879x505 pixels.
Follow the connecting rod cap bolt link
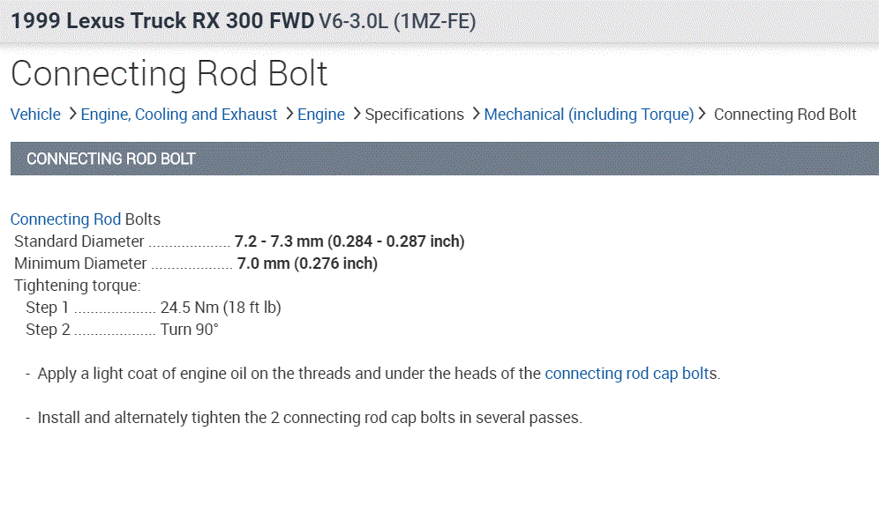tap(630, 374)
